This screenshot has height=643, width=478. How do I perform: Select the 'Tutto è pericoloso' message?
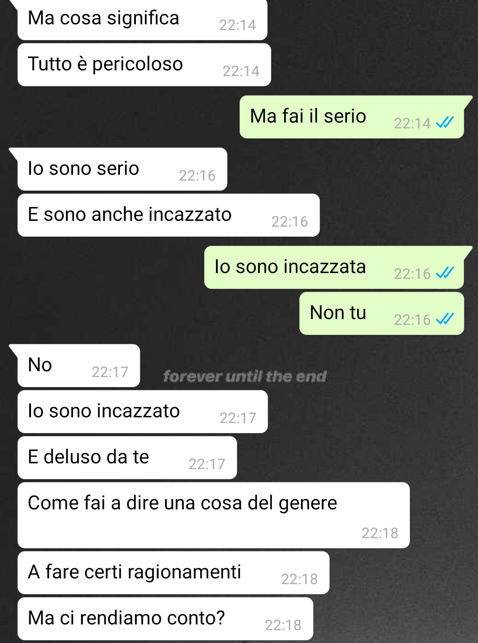pyautogui.click(x=144, y=65)
